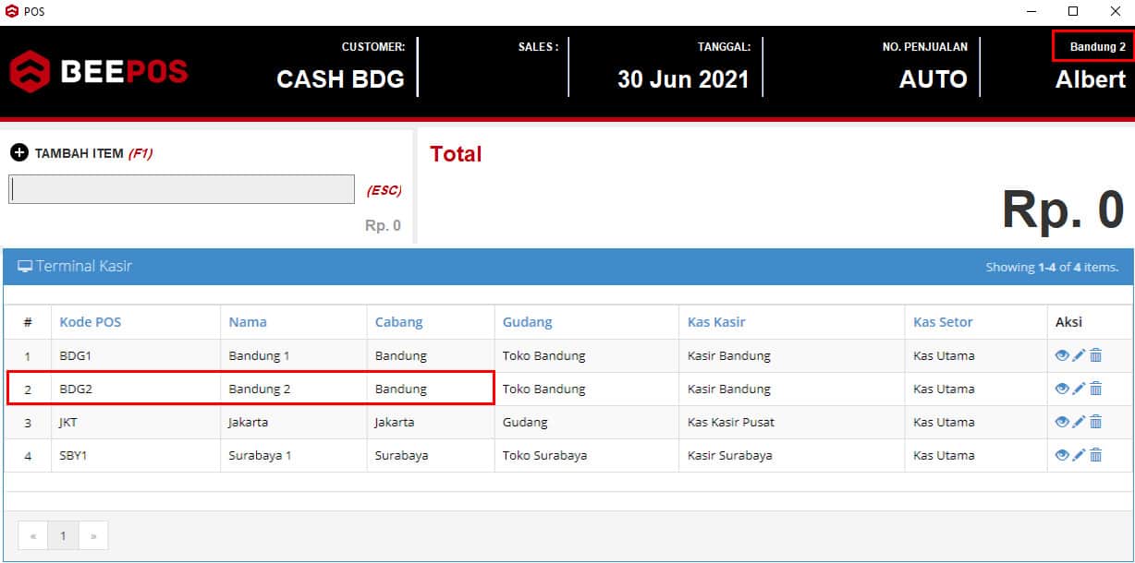The image size is (1135, 563).
Task: Click the BeePOS logo
Action: [99, 71]
